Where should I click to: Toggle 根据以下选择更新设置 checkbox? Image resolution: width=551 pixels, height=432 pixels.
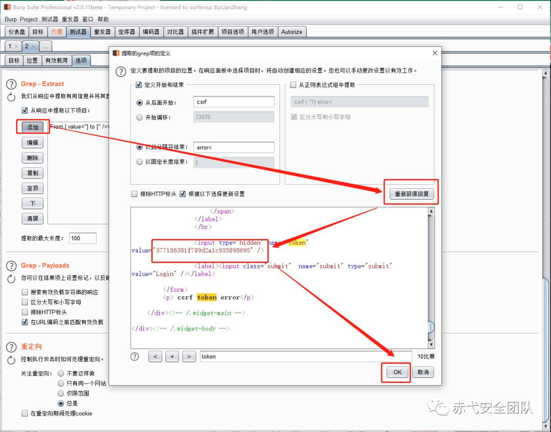click(x=183, y=194)
